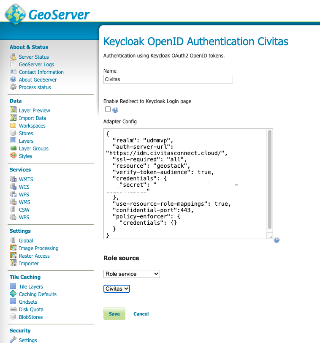
Task: Click the Stores database icon
Action: point(13,133)
